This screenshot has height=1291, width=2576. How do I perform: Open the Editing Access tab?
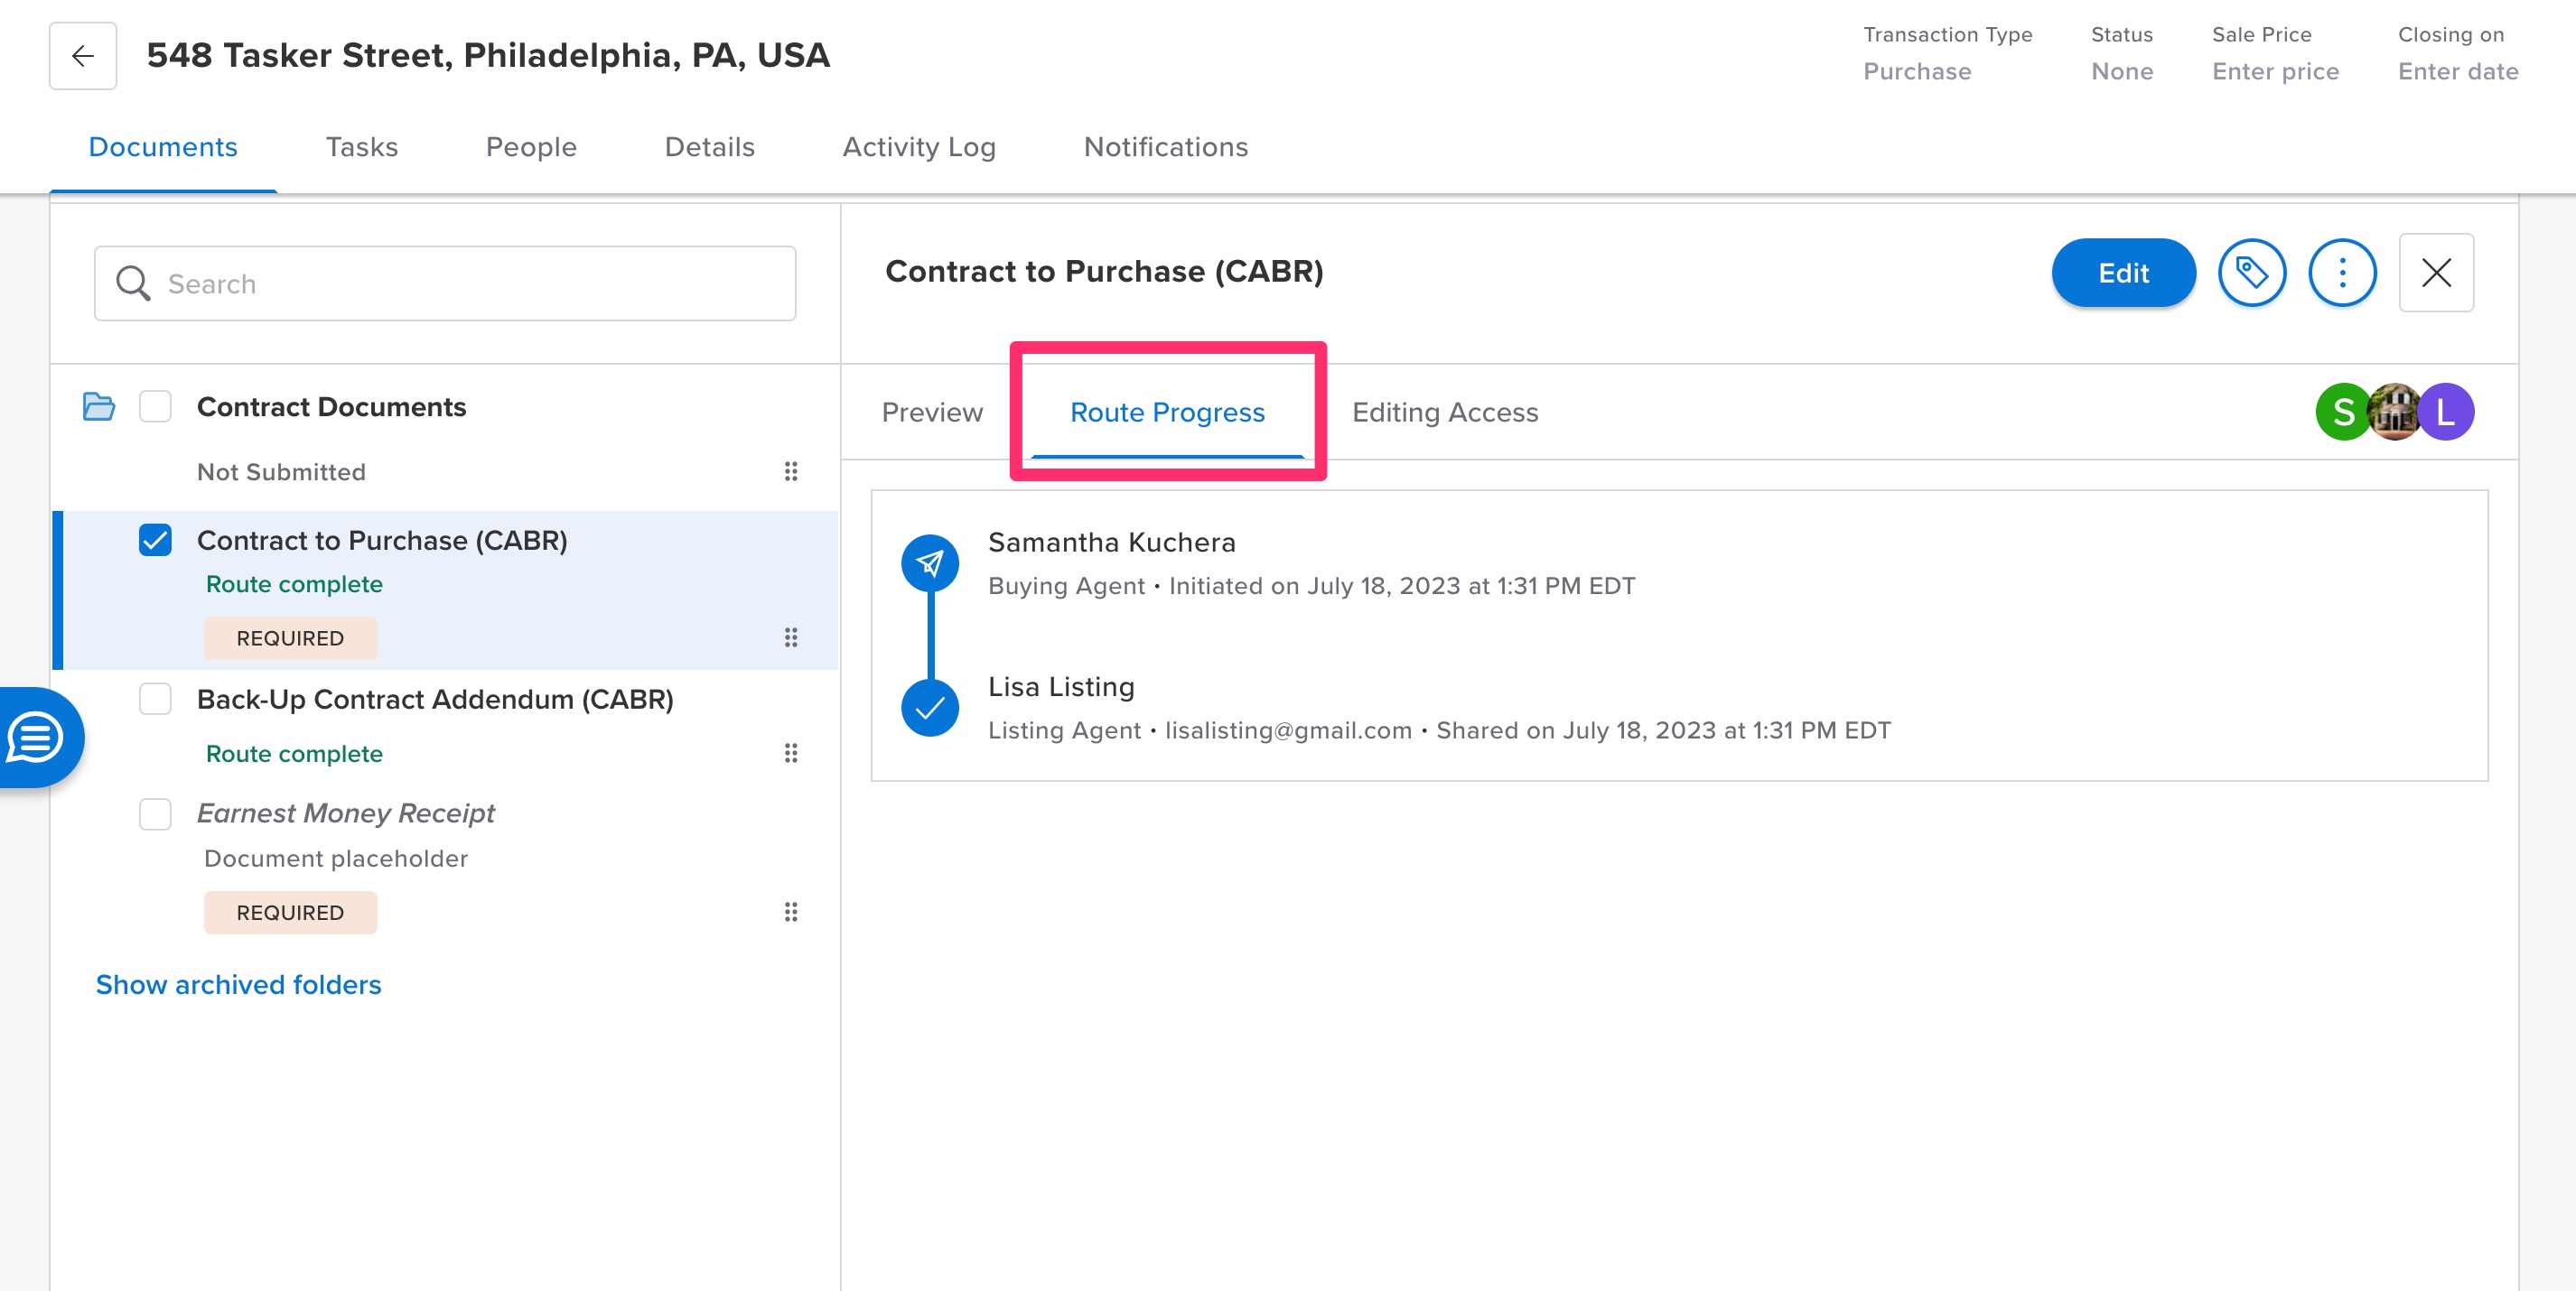click(x=1445, y=412)
